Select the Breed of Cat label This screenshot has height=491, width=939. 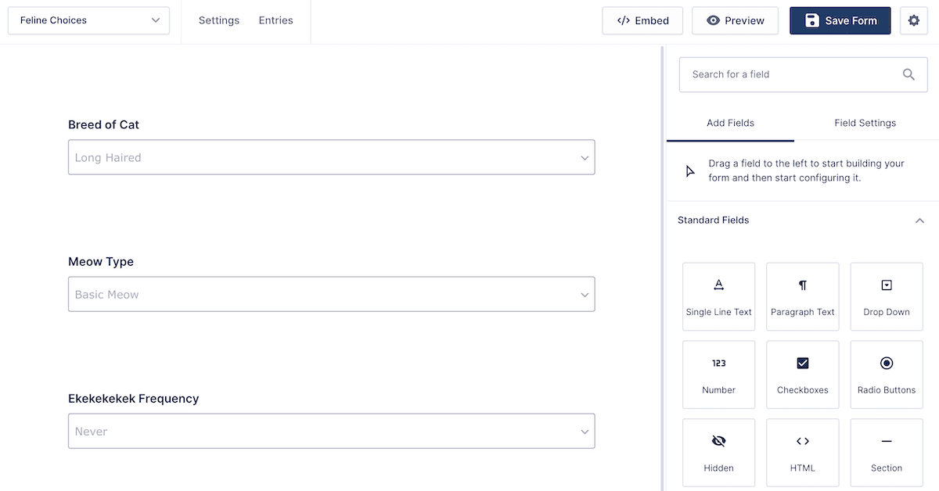103,124
